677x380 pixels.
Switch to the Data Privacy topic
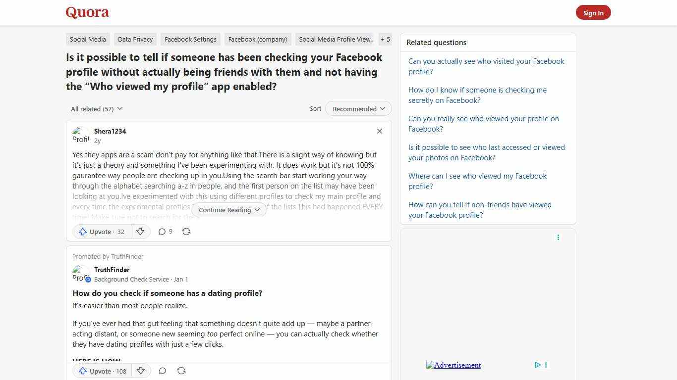pyautogui.click(x=135, y=39)
